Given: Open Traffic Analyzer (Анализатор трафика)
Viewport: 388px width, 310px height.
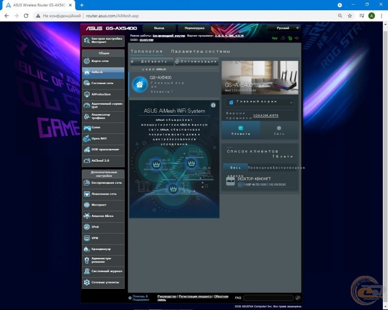Looking at the screenshot, I should (103, 116).
